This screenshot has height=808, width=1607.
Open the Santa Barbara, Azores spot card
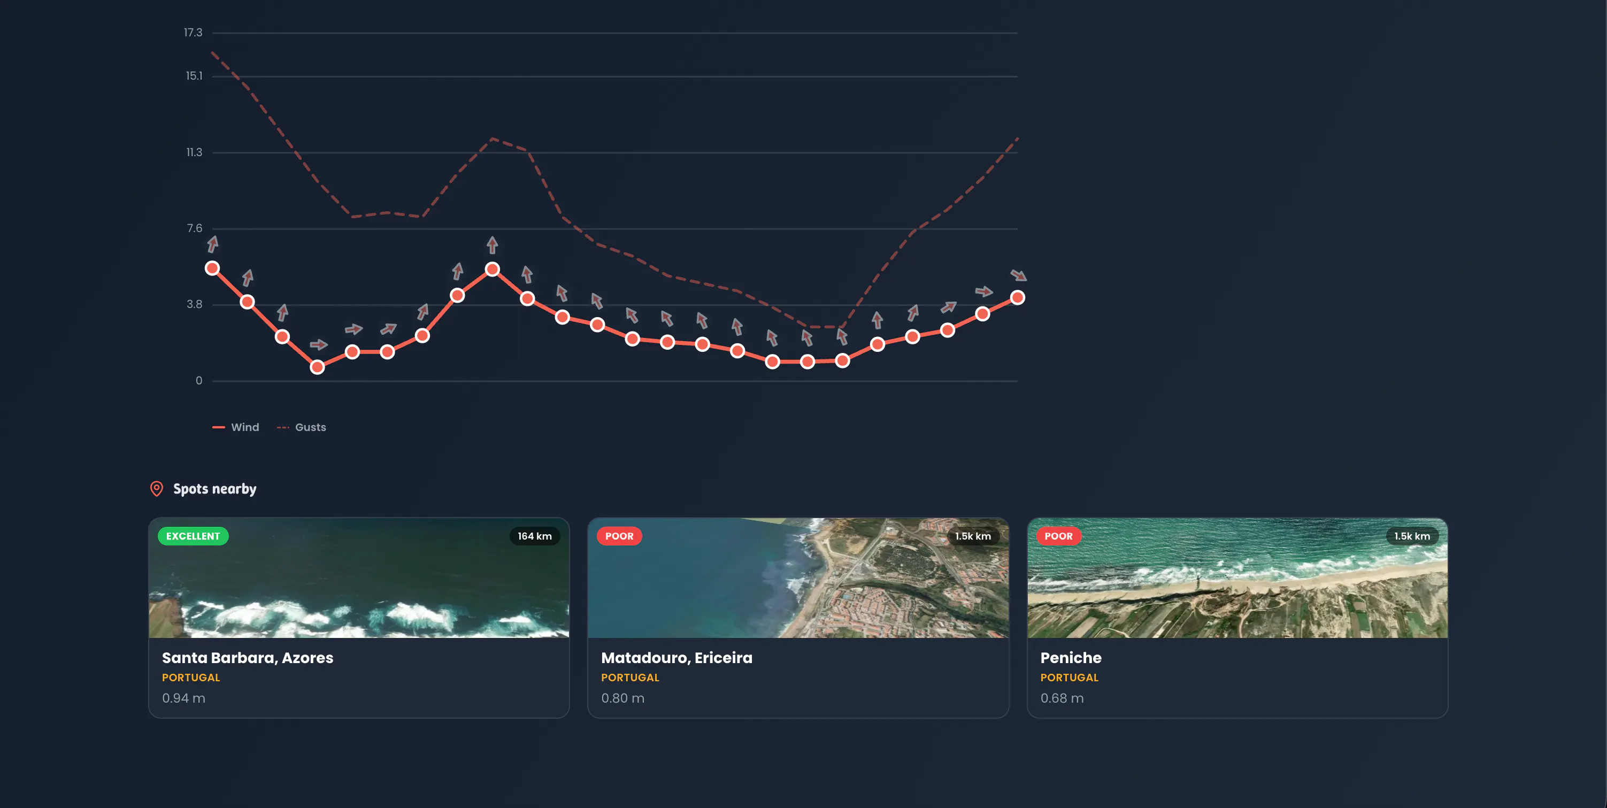[x=359, y=617]
